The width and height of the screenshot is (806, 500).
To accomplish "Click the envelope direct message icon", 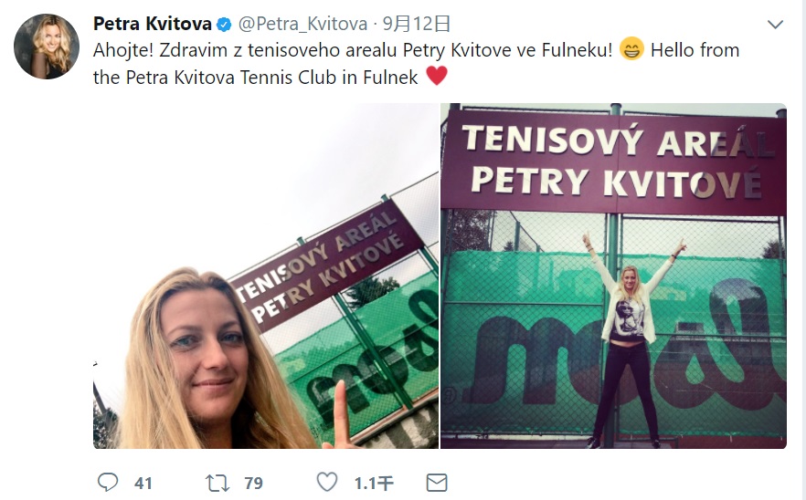I will click(437, 483).
